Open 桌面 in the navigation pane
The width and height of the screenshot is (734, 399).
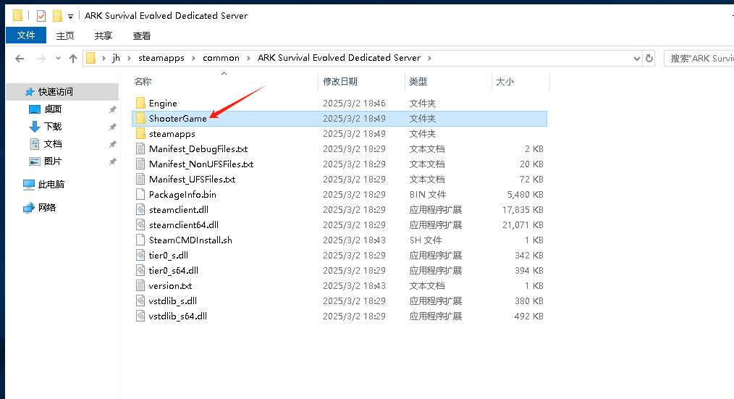coord(52,109)
